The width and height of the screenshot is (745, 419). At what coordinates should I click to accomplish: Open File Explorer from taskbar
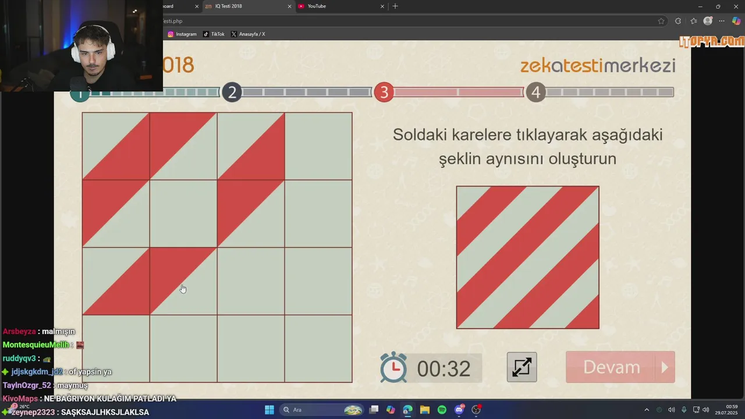point(424,410)
